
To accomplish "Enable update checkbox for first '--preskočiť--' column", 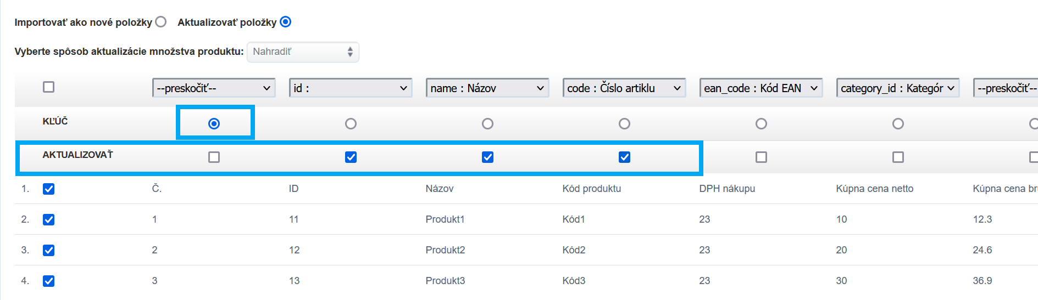I will [x=214, y=157].
